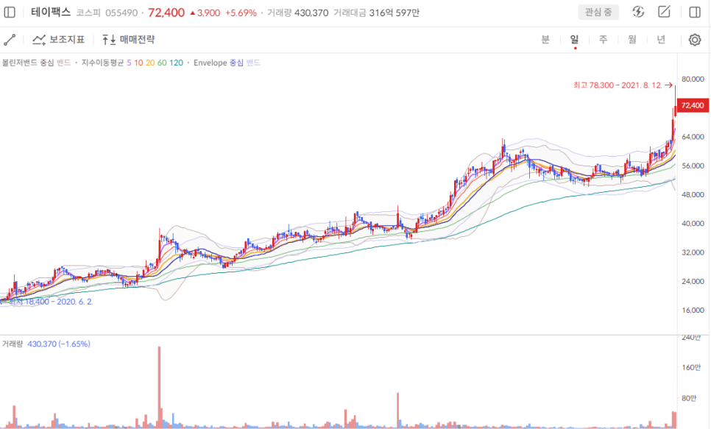Click the 테이팩스 stock name
Viewport: 711px width, 429px height.
(x=51, y=13)
